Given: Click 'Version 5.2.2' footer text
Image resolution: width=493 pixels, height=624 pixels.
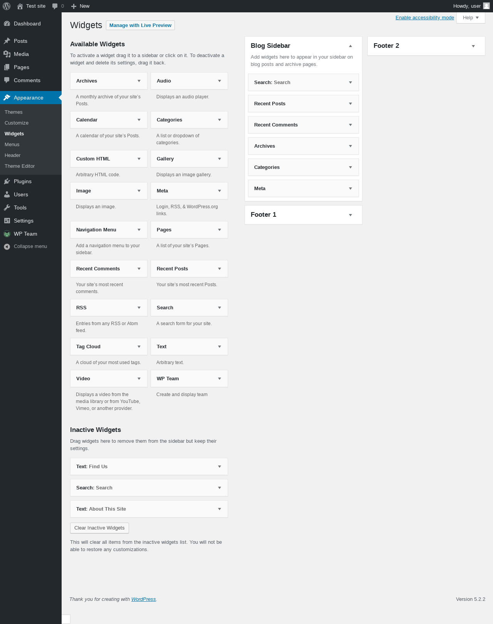Looking at the screenshot, I should [471, 599].
